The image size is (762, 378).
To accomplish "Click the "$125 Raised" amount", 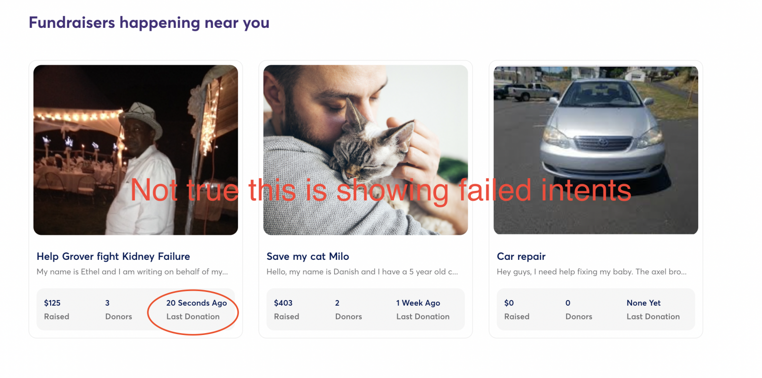I will (x=56, y=309).
